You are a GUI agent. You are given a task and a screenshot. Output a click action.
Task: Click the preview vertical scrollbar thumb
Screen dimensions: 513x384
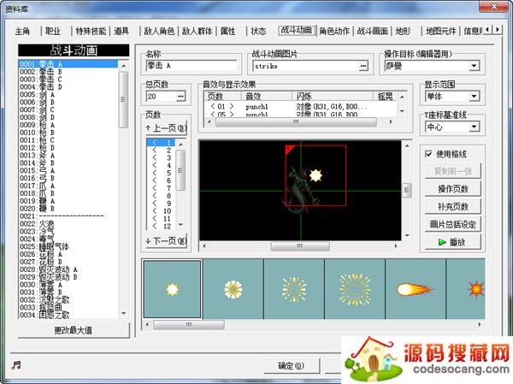pyautogui.click(x=407, y=190)
